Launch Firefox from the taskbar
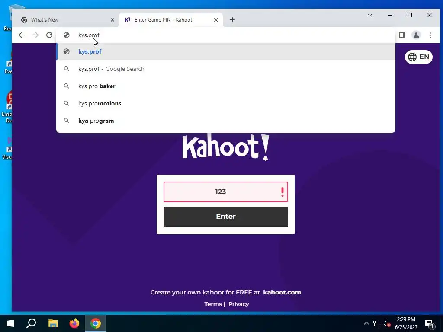The width and height of the screenshot is (443, 332). pos(74,323)
